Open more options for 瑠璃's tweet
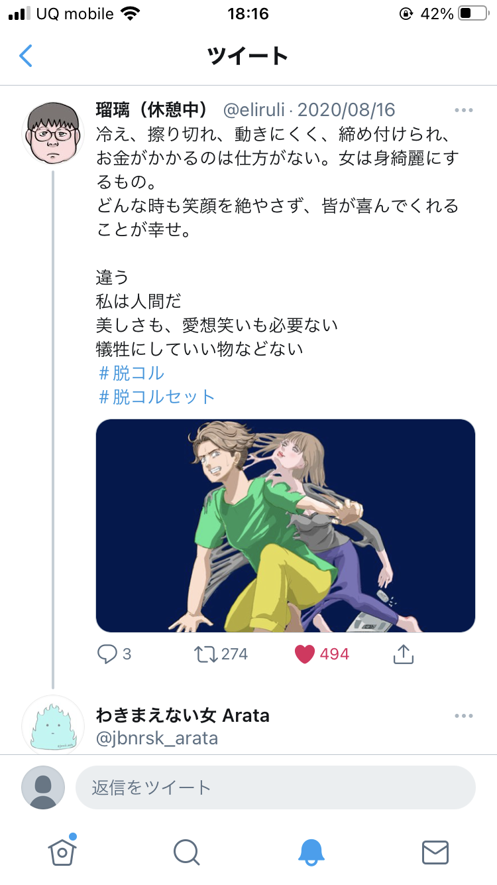Viewport: 497px width, 885px height. (x=463, y=110)
